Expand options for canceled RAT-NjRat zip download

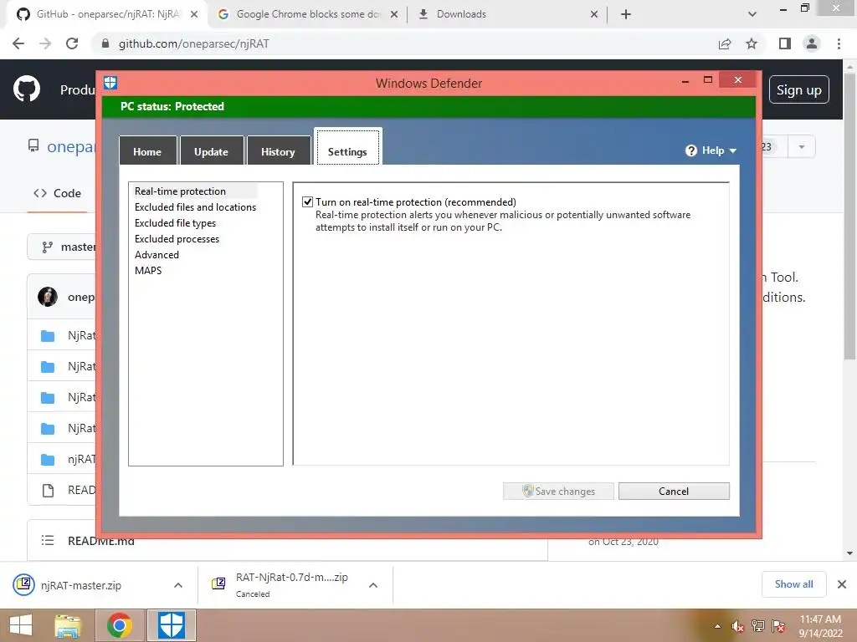[373, 585]
